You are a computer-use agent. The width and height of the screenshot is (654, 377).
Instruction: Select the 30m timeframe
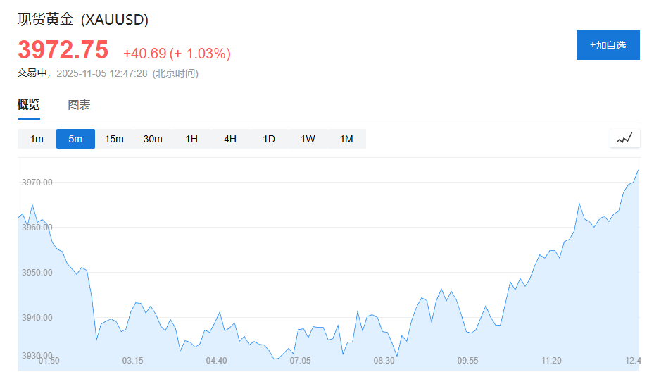click(153, 139)
